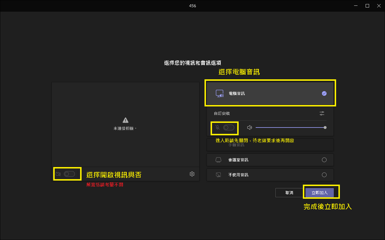Screen dimensions: 385x240
Task: Click the 電腦音訊 monitor speaker icon
Action: tap(220, 94)
